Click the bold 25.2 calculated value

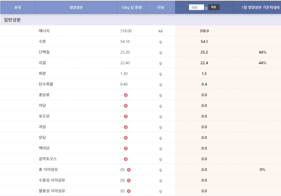(204, 52)
